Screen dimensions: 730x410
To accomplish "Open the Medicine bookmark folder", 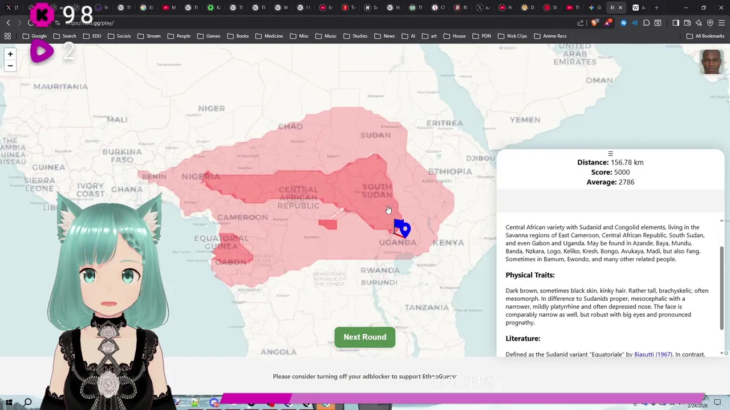I will (269, 36).
